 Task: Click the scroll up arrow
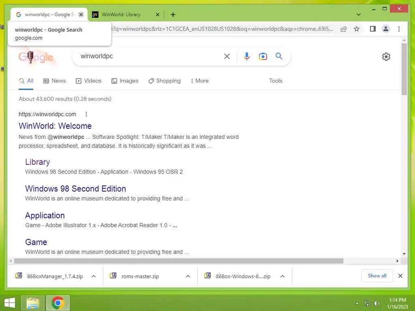pyautogui.click(x=404, y=40)
